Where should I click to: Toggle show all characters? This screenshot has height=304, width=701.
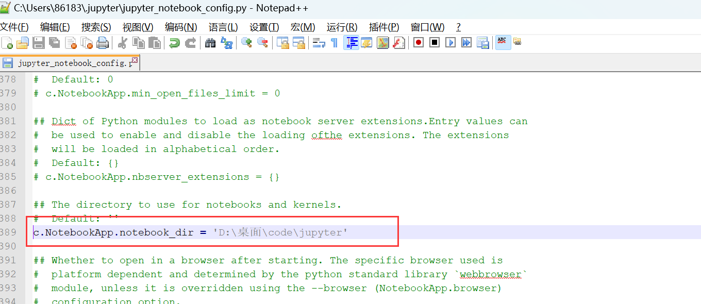click(333, 42)
